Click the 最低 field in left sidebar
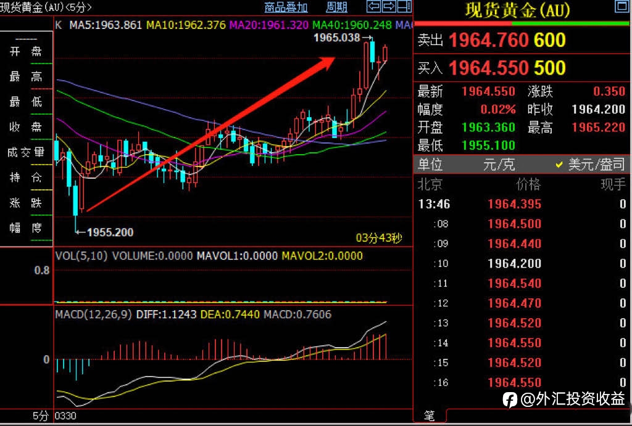 26,102
